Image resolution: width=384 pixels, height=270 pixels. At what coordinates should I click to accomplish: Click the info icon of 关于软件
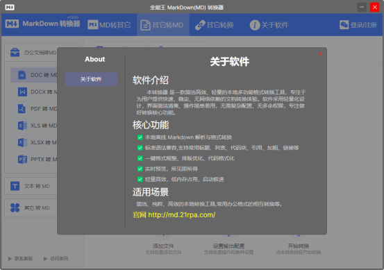tap(255, 25)
